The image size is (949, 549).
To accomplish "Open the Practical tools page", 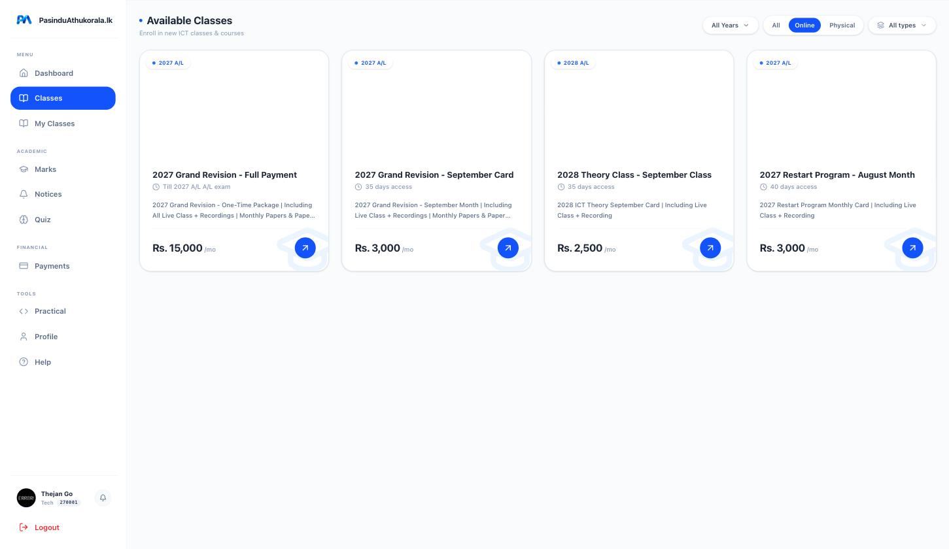I will pos(63,311).
